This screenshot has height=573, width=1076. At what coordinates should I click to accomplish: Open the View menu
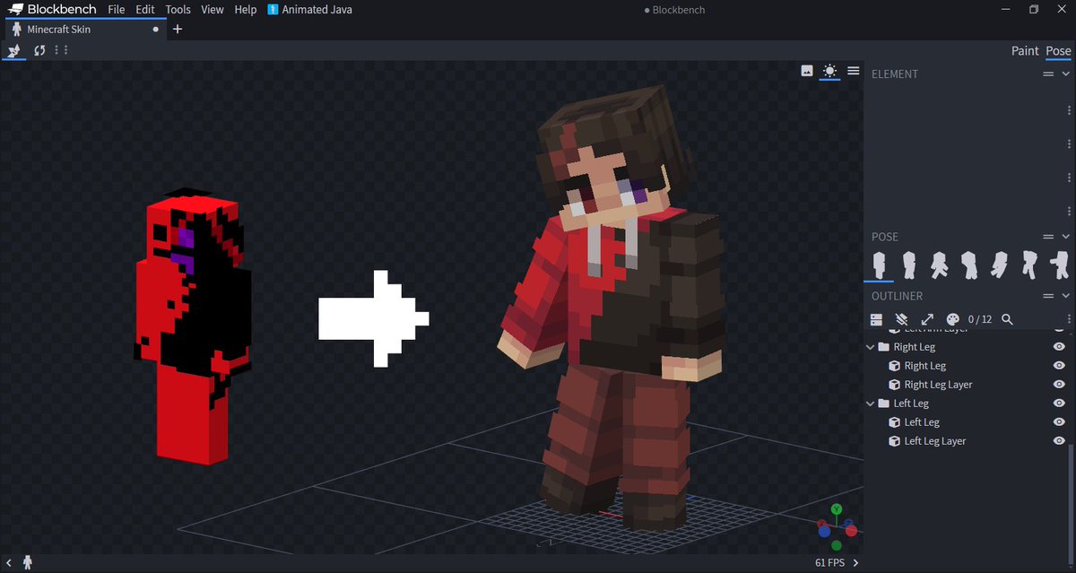tap(213, 10)
